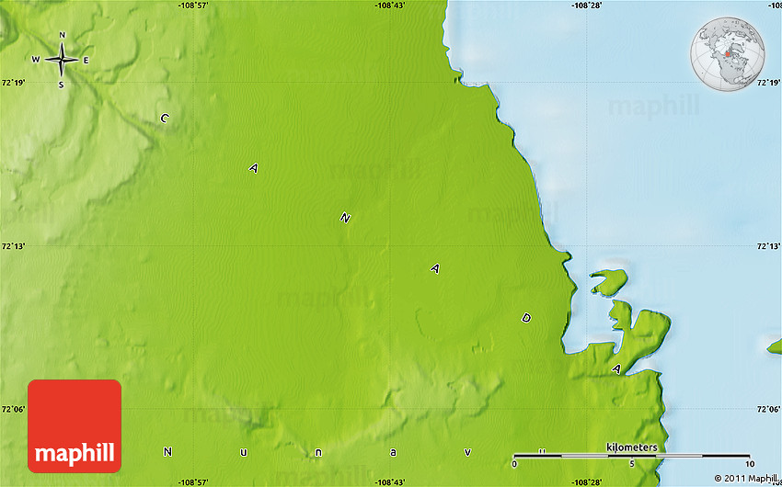
Task: Select the letter N of the Canada label
Action: [345, 218]
